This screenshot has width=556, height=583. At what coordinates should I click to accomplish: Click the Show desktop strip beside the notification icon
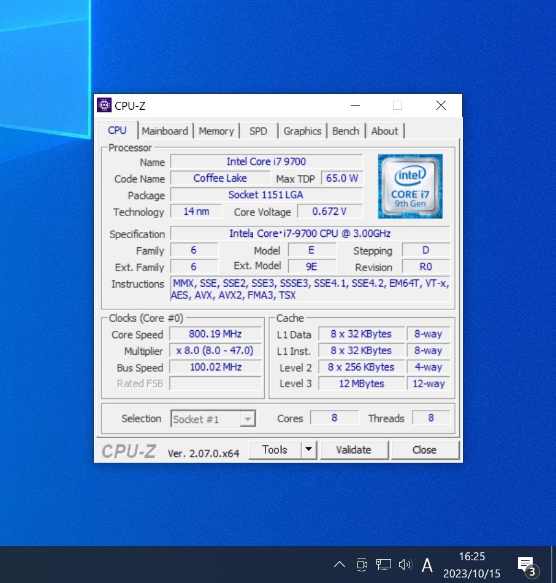pyautogui.click(x=554, y=565)
